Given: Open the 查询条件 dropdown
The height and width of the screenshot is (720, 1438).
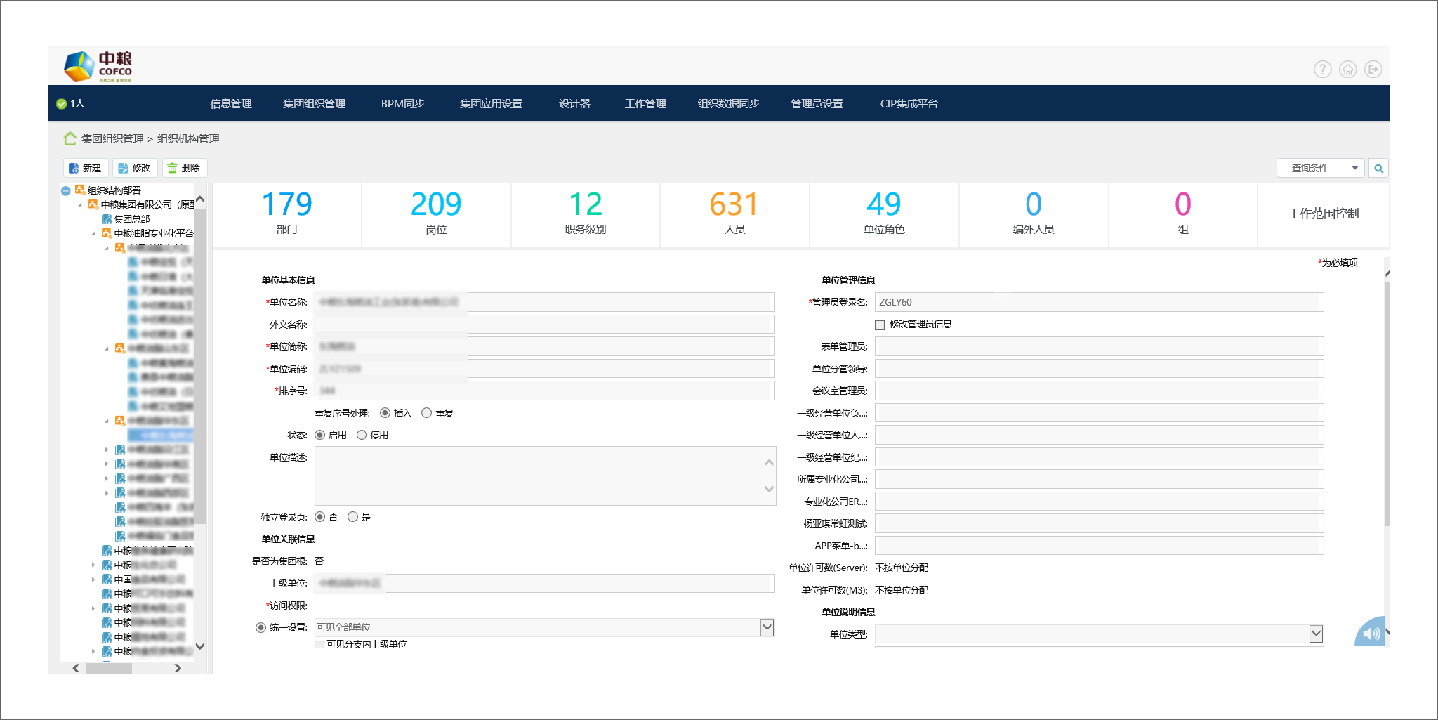Looking at the screenshot, I should tap(1320, 169).
